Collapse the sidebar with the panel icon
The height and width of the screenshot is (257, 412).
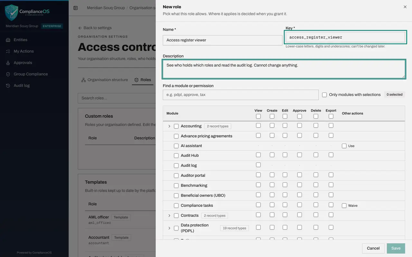(76, 8)
